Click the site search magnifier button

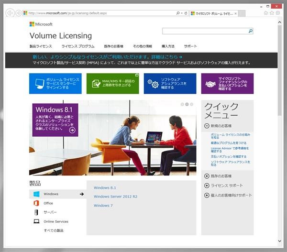250,31
